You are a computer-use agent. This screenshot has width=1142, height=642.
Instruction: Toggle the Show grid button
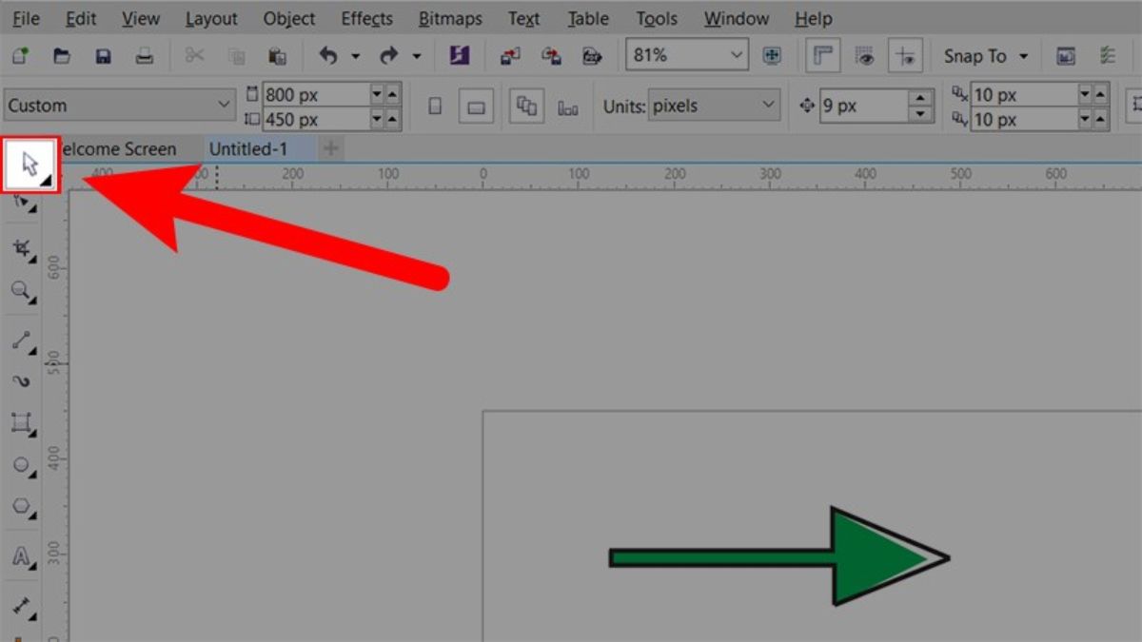[x=864, y=56]
